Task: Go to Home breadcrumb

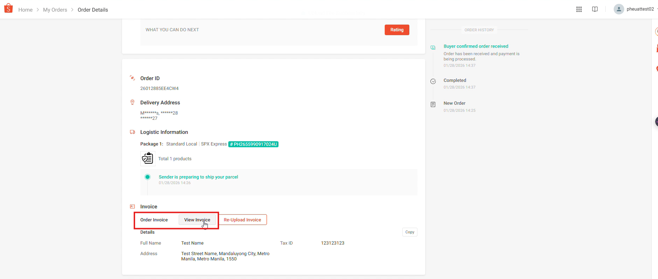Action: [x=25, y=10]
